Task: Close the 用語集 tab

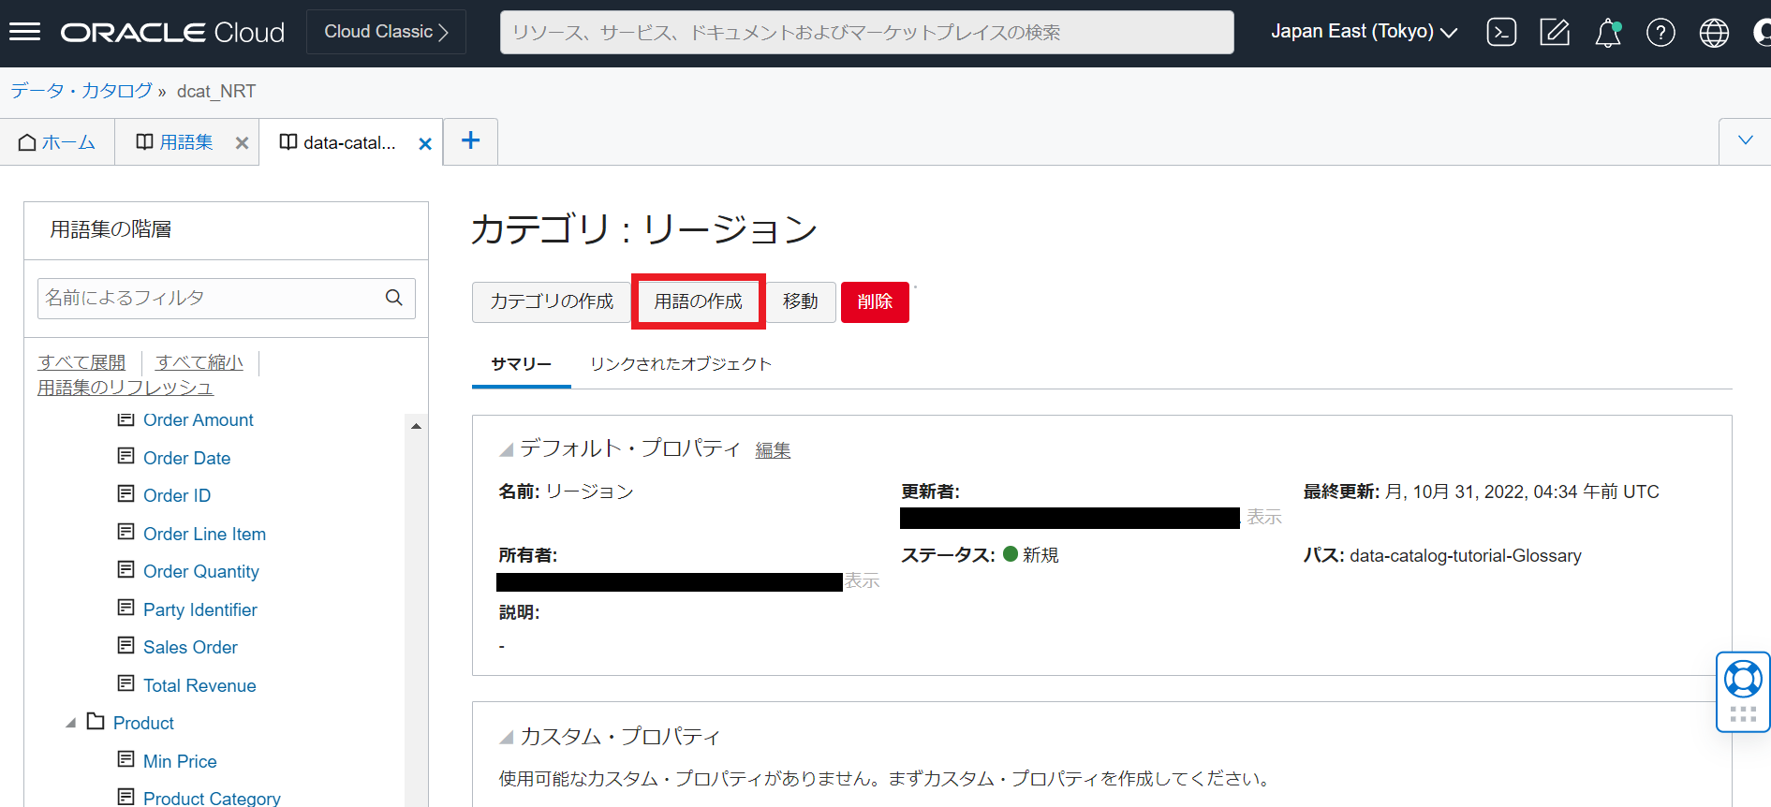Action: [x=242, y=143]
